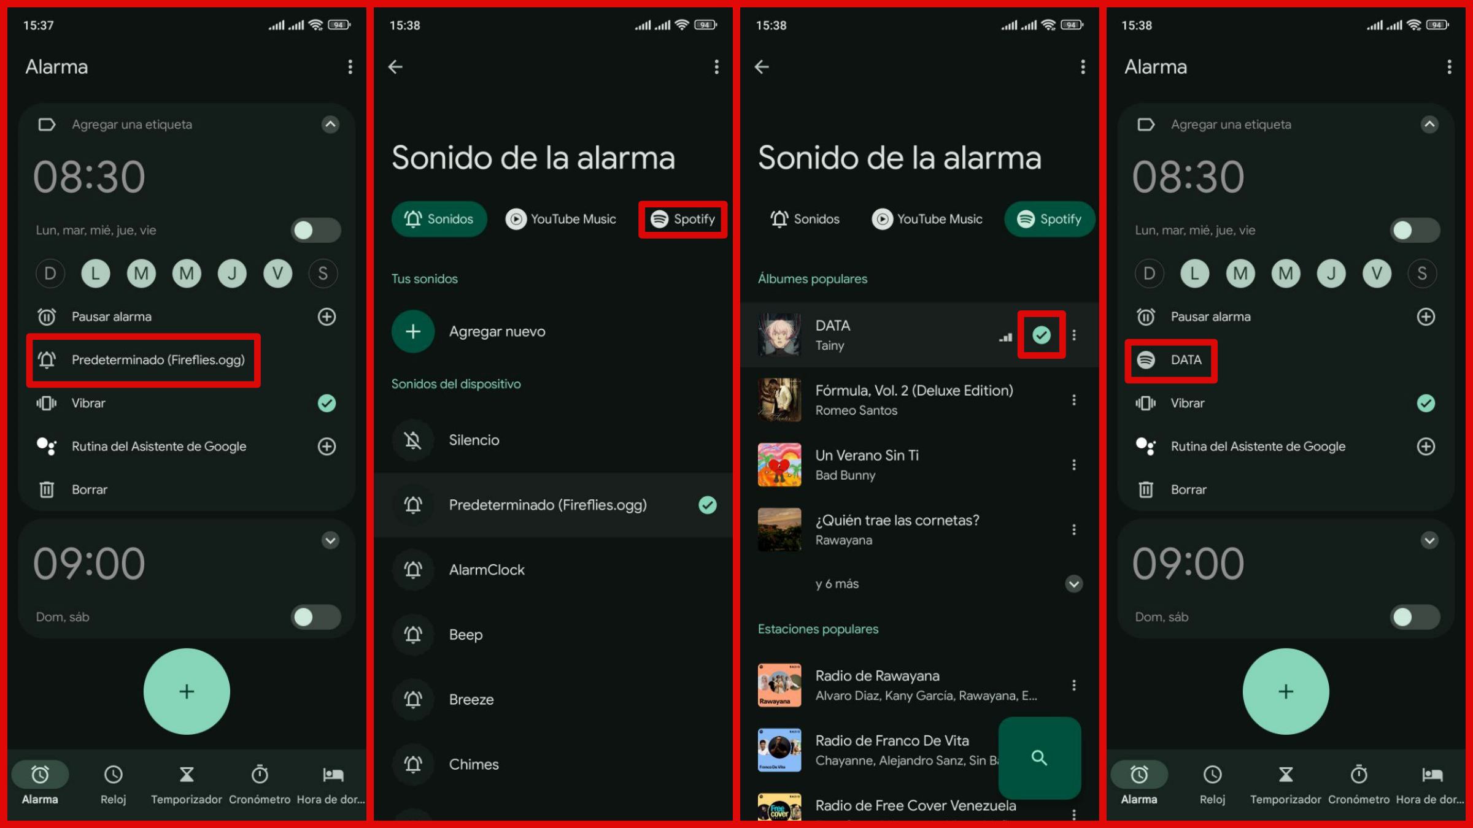Expand y 6 más albums list
The image size is (1473, 828).
coord(1075,583)
